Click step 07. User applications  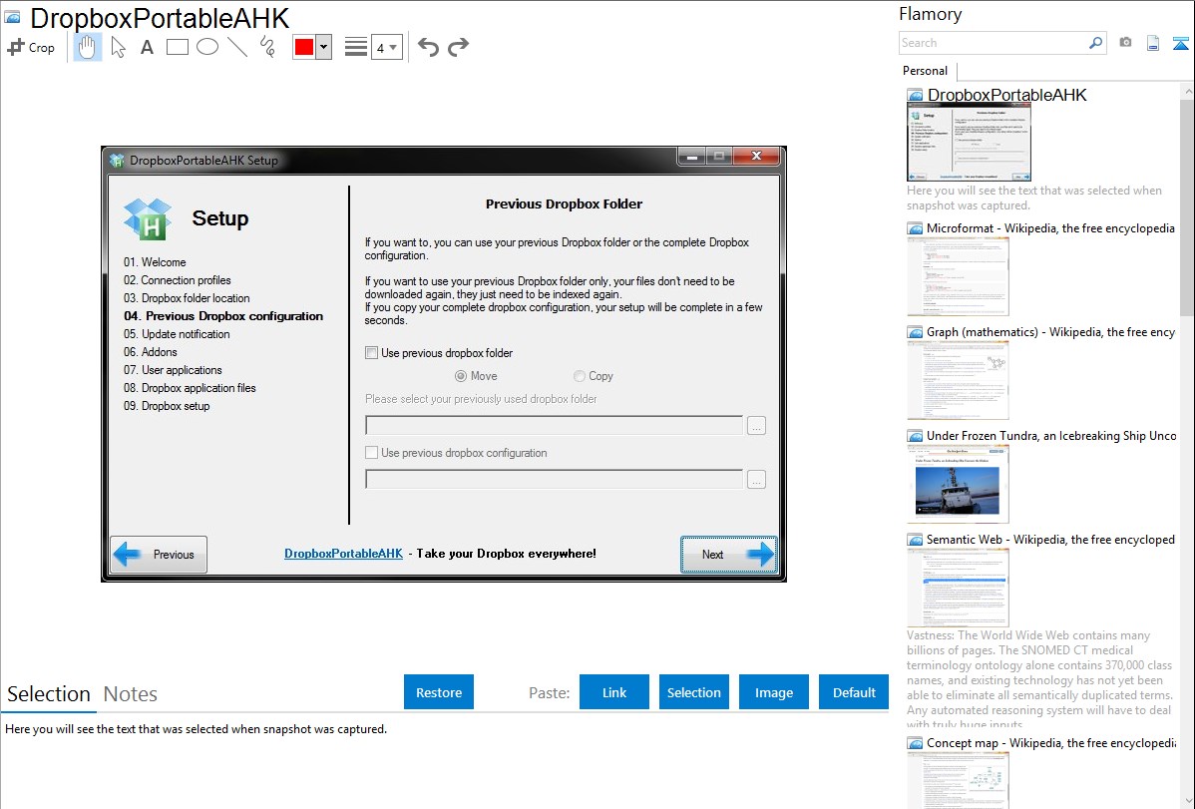(x=173, y=370)
